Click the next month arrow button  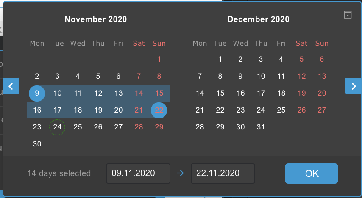[353, 86]
